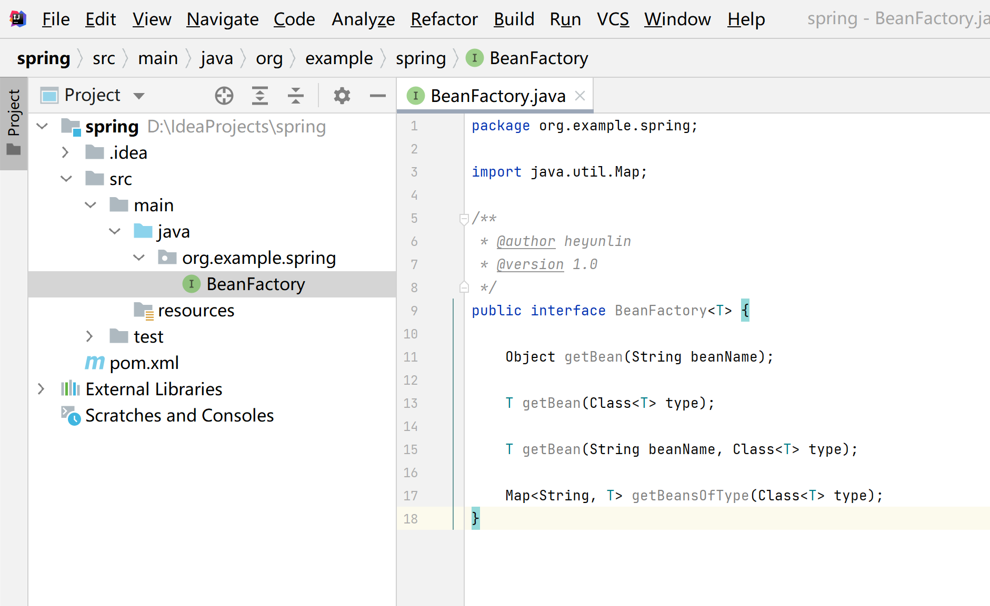The image size is (990, 606).
Task: Hide the Project panel with minus icon
Action: point(377,96)
